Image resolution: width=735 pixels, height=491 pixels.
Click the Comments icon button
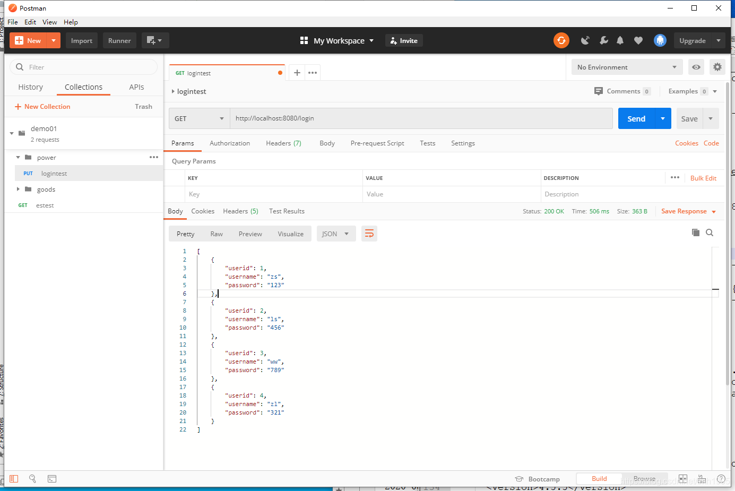click(599, 91)
